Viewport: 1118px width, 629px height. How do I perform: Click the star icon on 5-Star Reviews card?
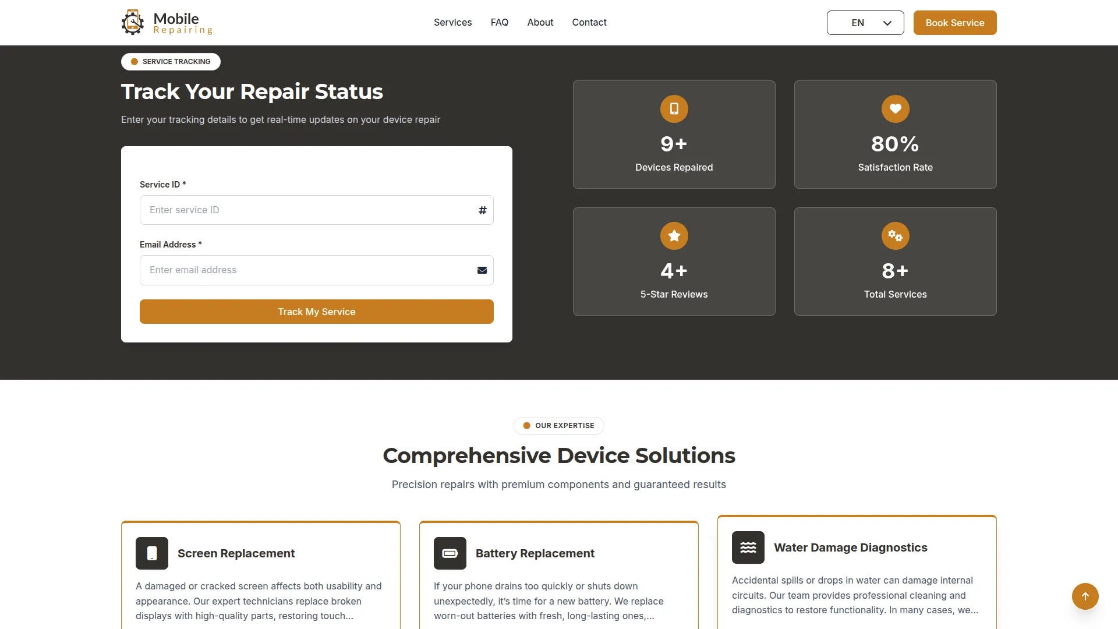point(674,236)
